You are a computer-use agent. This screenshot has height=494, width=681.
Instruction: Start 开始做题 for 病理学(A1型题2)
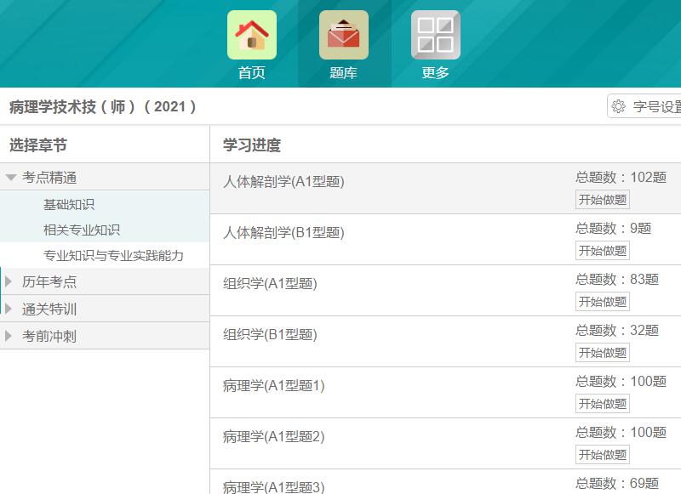tap(603, 455)
